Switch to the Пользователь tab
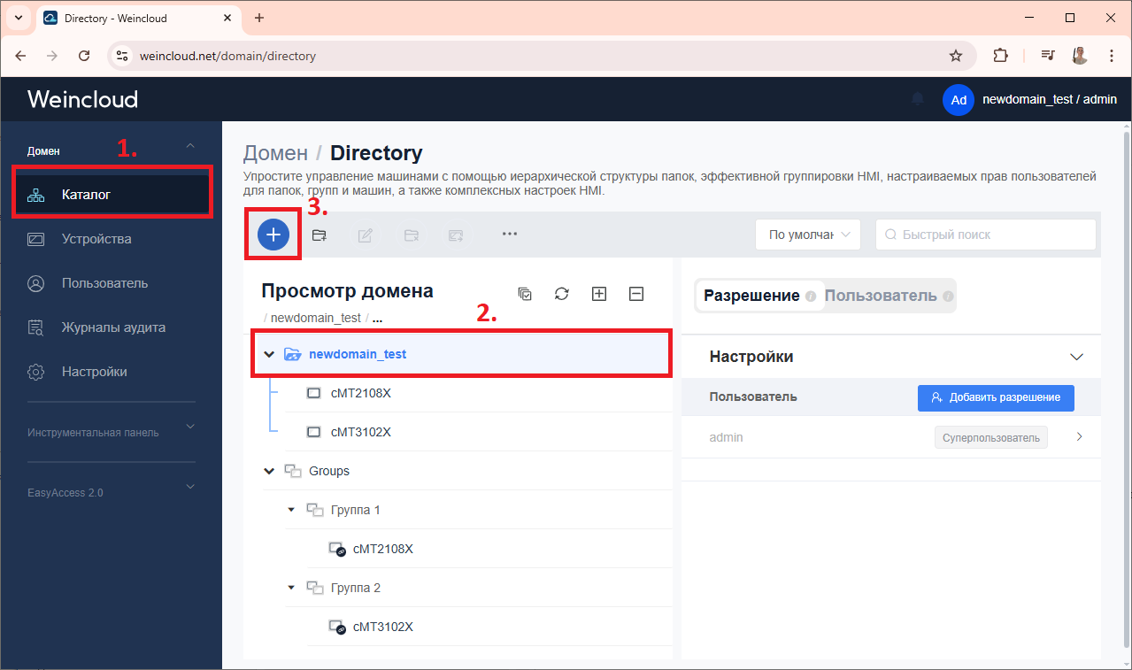1132x670 pixels. tap(881, 296)
